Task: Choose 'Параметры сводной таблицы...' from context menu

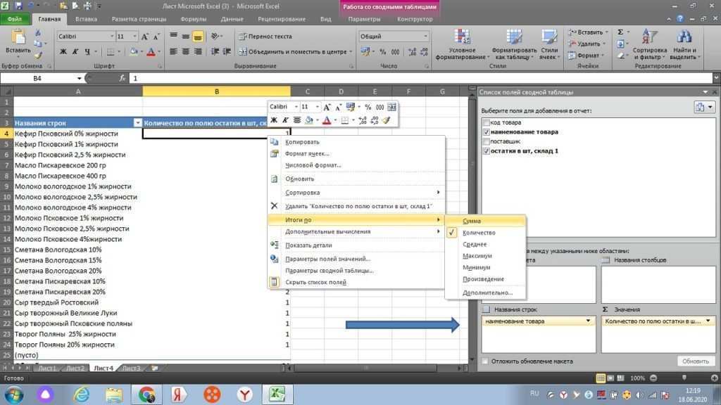Action: pos(329,270)
